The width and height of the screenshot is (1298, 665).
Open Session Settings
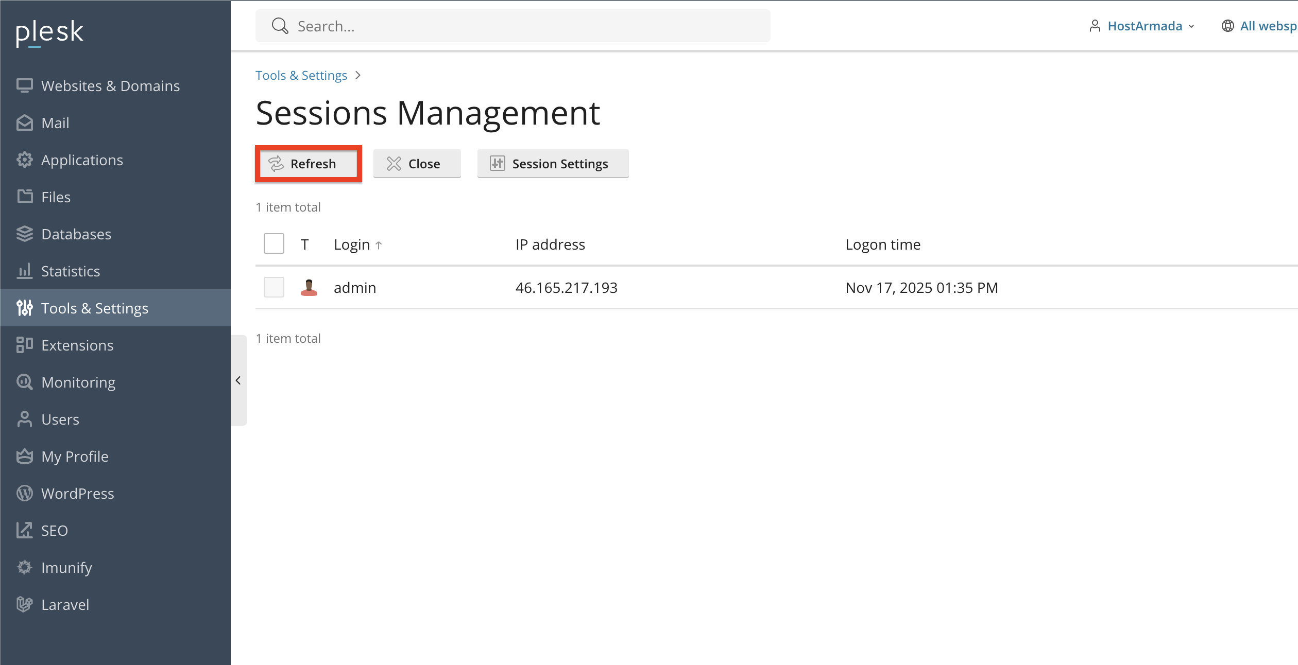tap(552, 164)
